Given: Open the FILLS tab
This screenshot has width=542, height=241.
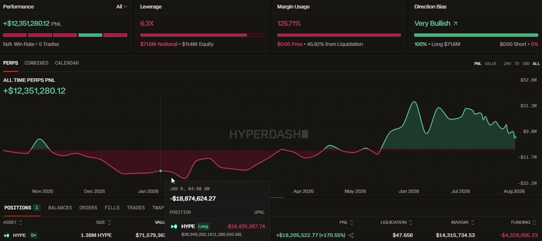Looking at the screenshot, I should click(x=112, y=208).
